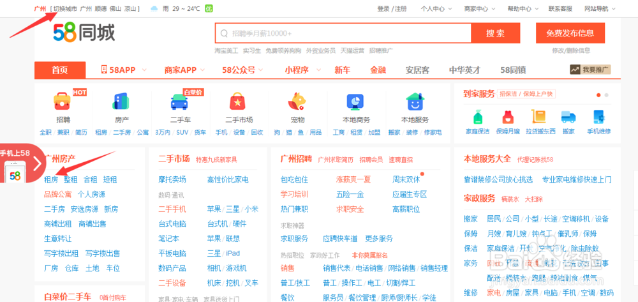638x302 pixels.
Task: Open the 包吃包住 jobs link
Action: (x=294, y=179)
